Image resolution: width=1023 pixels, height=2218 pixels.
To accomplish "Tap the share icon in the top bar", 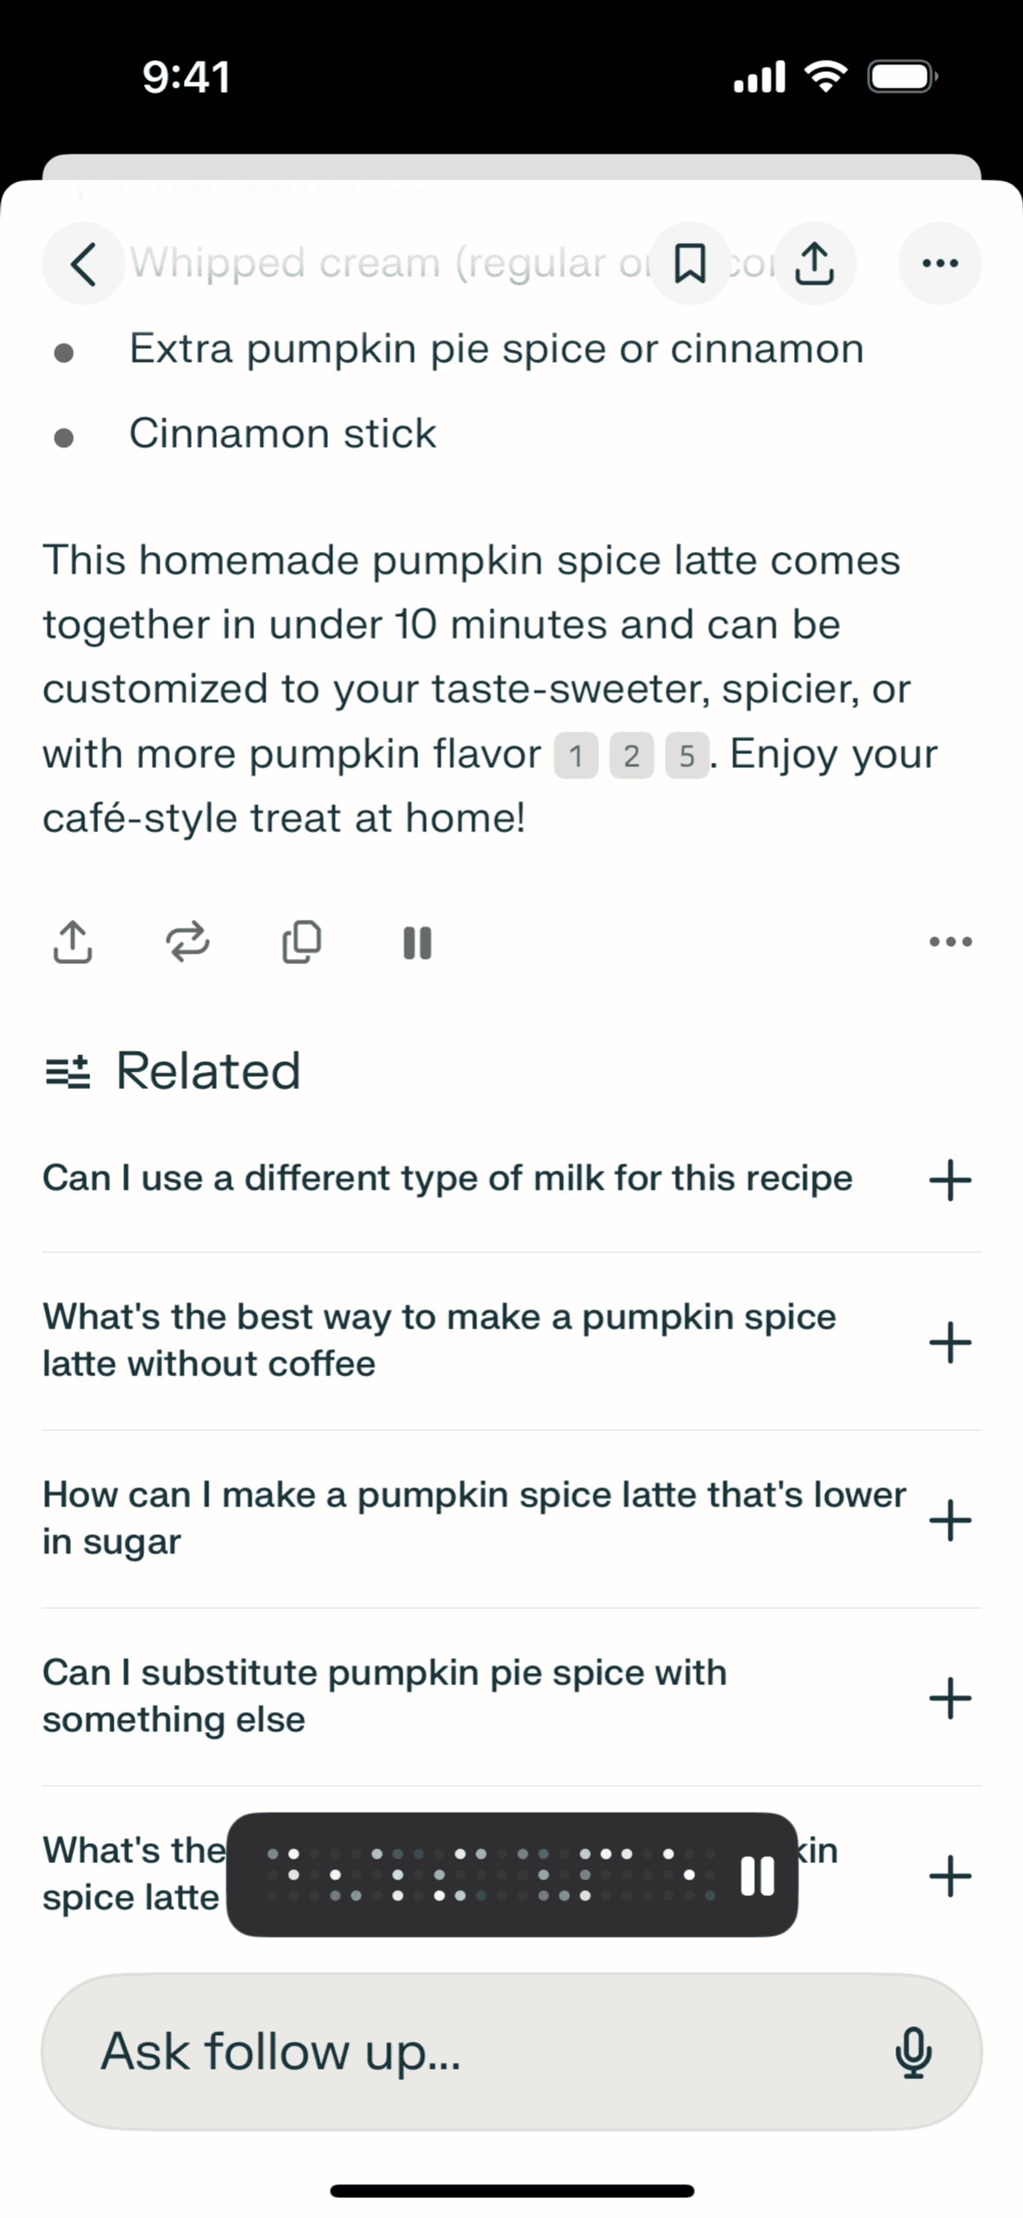I will coord(814,264).
